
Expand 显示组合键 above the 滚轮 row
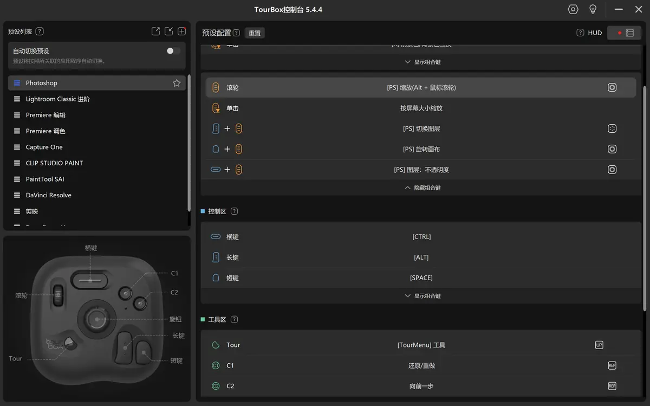pos(422,62)
